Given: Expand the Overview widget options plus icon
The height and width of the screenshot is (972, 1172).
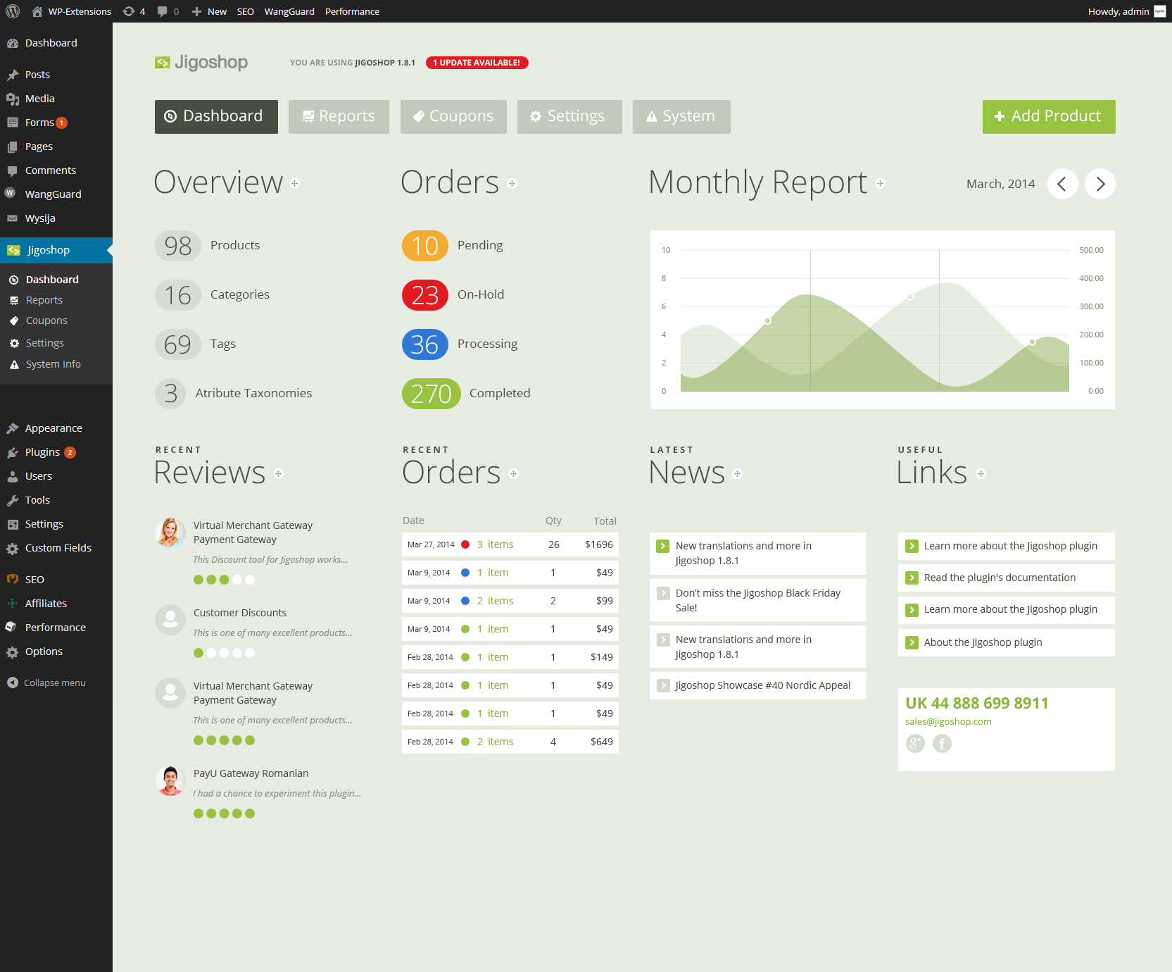Looking at the screenshot, I should pos(295,184).
